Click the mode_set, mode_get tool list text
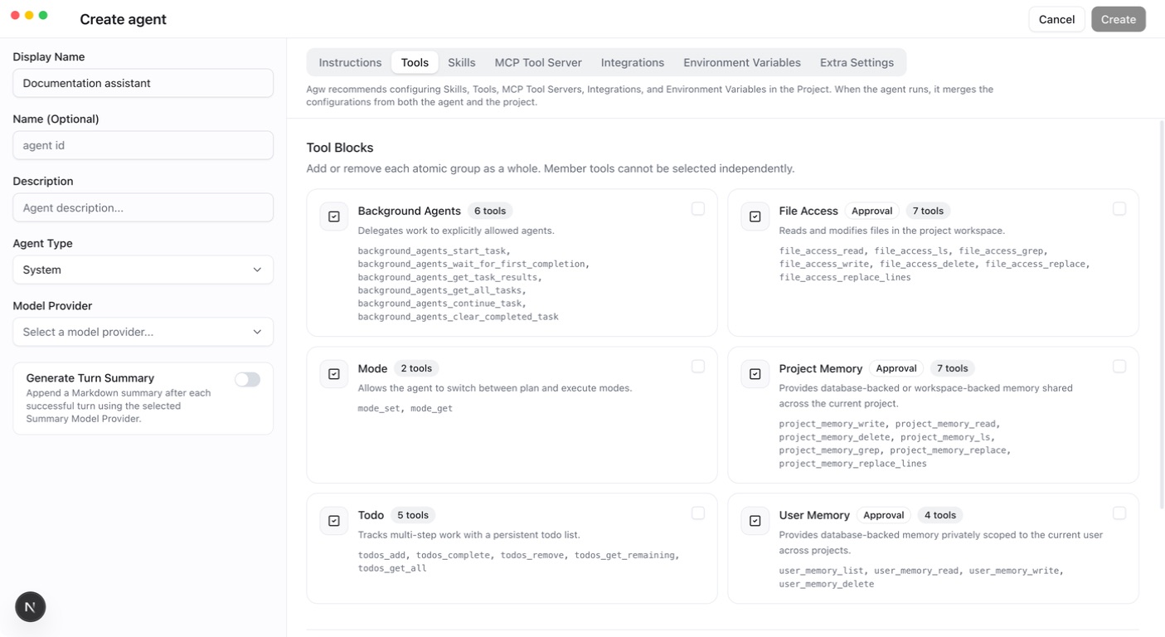Screen dimensions: 1165x637 coord(405,408)
